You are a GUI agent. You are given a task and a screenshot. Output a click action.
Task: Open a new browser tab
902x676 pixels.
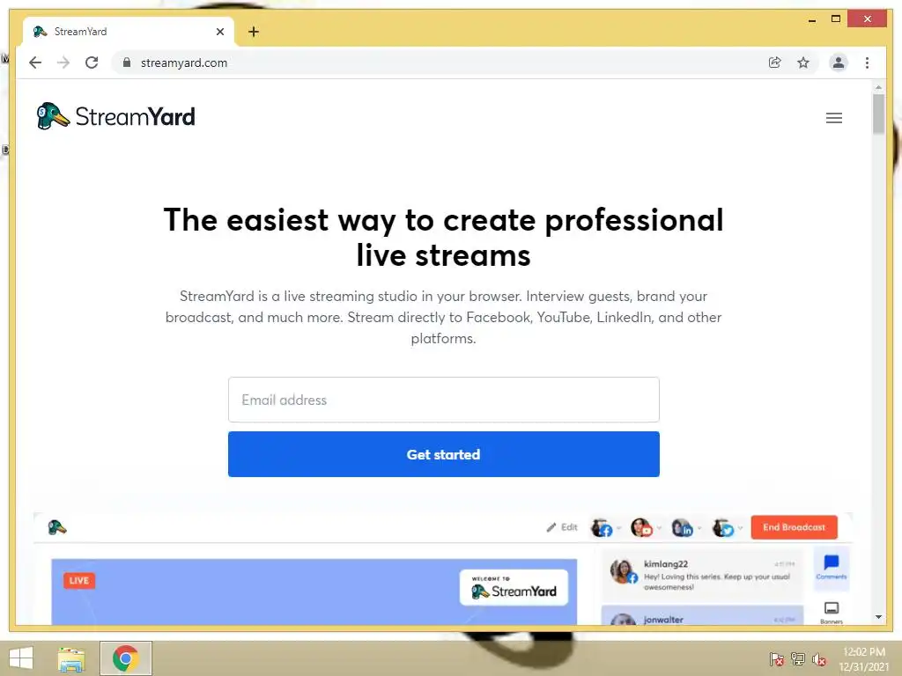pyautogui.click(x=254, y=32)
